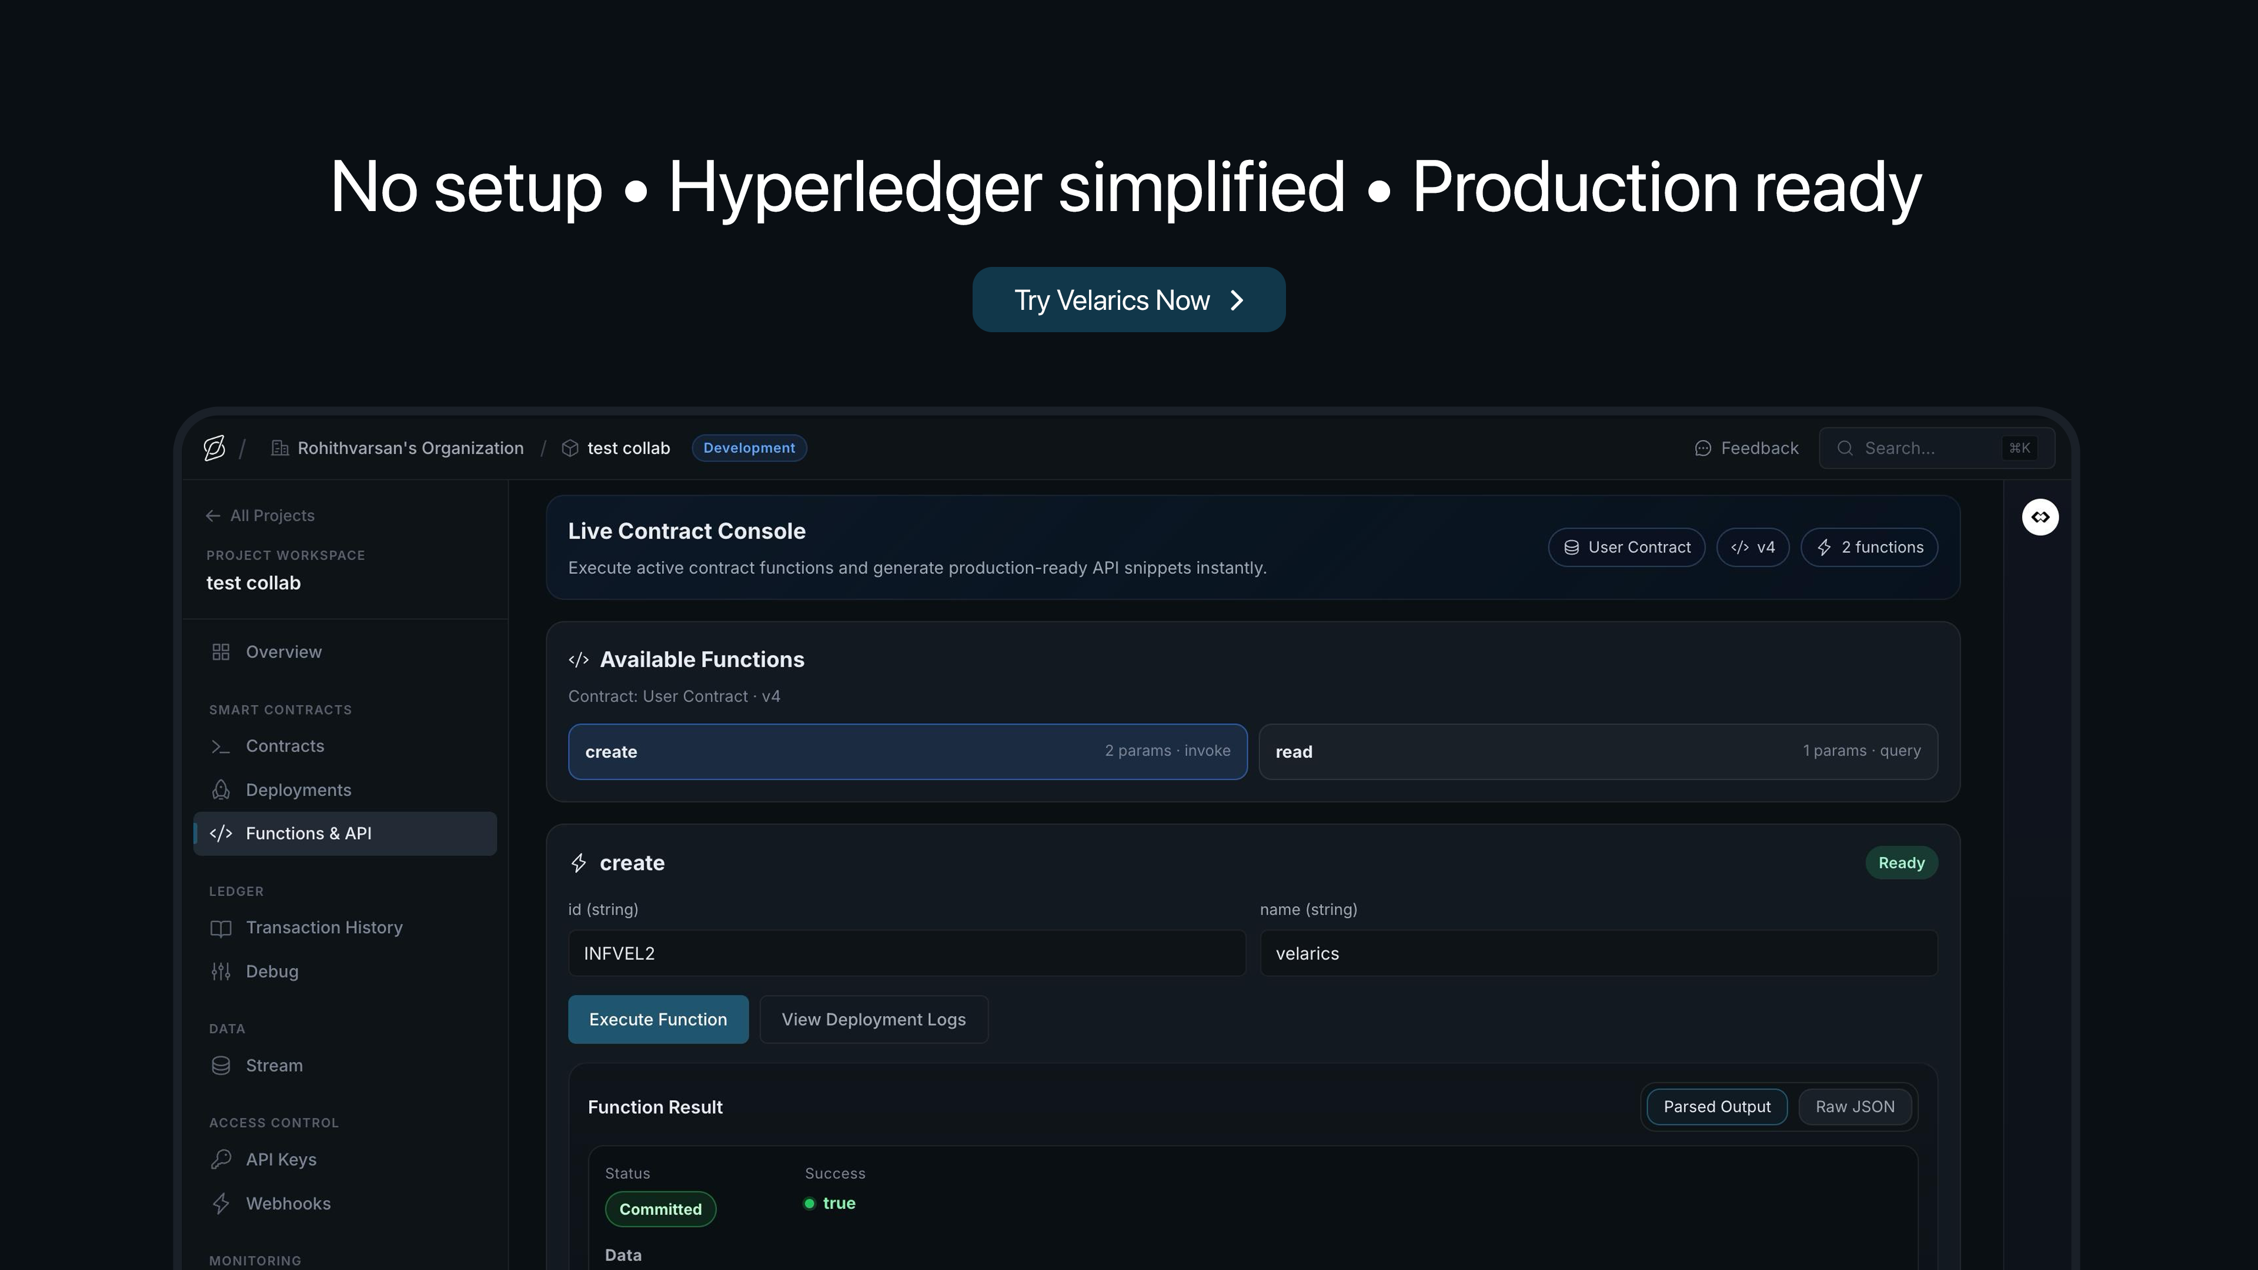Click View Deployment Logs button
The width and height of the screenshot is (2258, 1270).
(x=873, y=1020)
